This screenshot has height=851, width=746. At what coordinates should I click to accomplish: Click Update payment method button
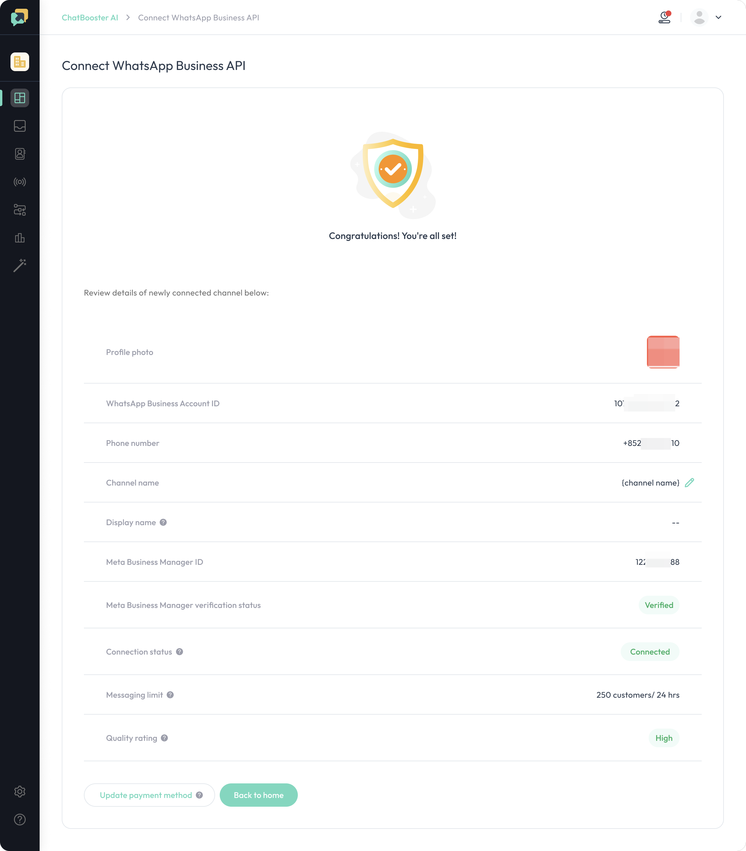point(149,795)
